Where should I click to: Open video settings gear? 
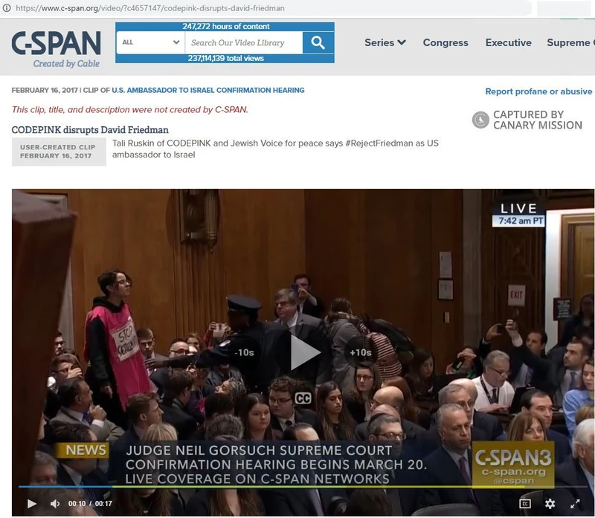(x=550, y=504)
